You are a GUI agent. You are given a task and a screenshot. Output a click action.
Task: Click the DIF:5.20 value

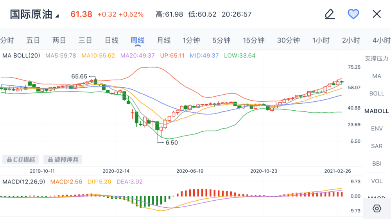tap(99, 182)
